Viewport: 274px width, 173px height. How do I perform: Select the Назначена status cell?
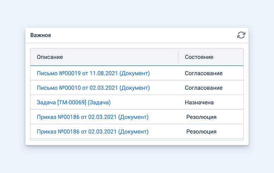coord(199,102)
